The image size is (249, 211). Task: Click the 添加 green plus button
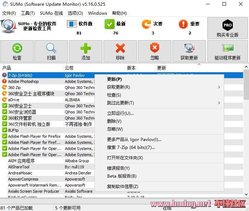(x=86, y=51)
